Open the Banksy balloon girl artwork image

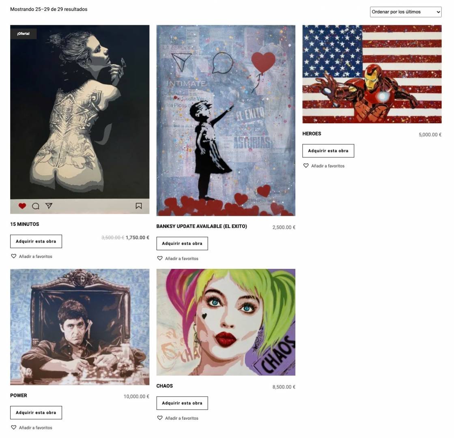(226, 120)
